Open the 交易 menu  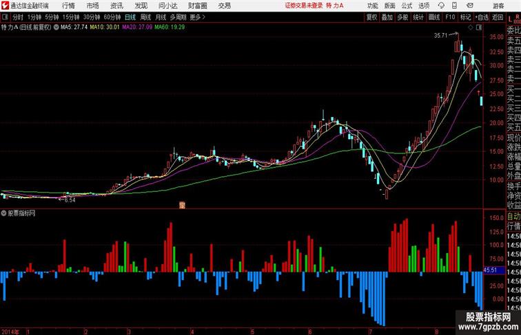[224, 6]
